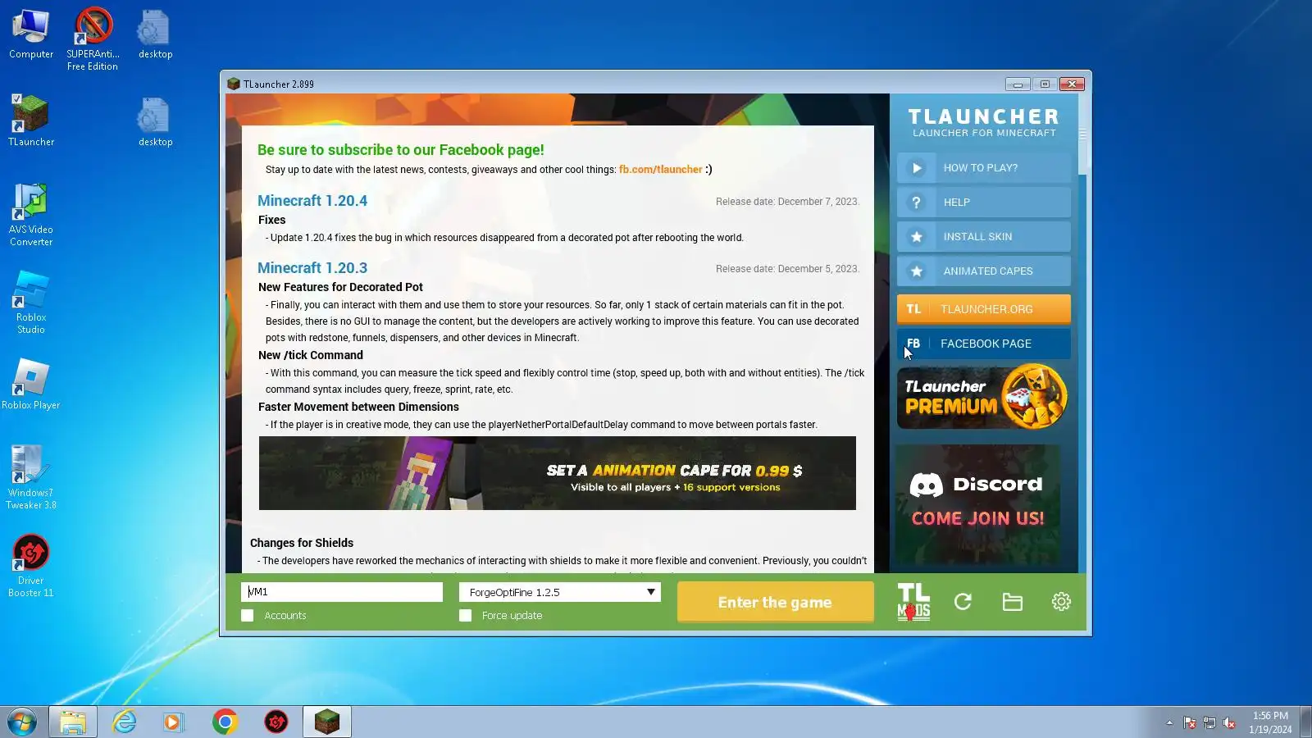This screenshot has height=738, width=1312.
Task: Open the HELP sidebar item
Action: pos(984,203)
